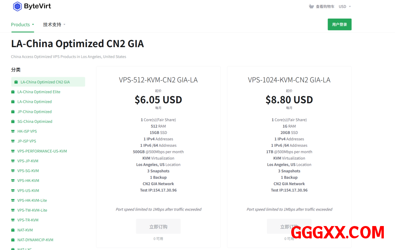Click the server icon beside HK-ISP VPS
395x250 pixels.
coord(13,131)
